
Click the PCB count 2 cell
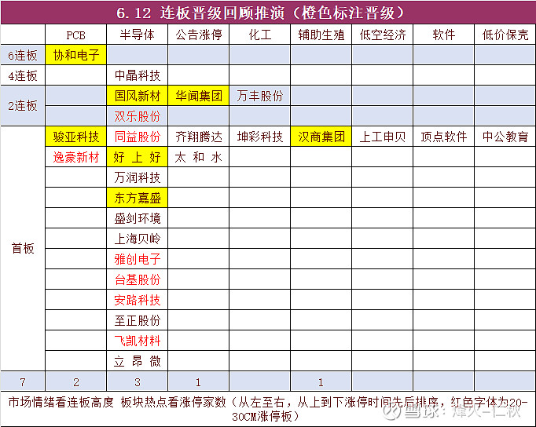click(x=76, y=381)
